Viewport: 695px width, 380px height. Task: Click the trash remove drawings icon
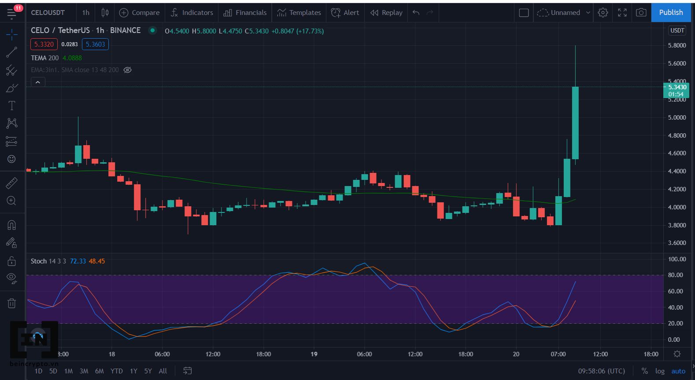point(11,303)
